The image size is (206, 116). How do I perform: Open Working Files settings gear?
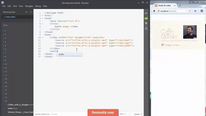[26, 12]
